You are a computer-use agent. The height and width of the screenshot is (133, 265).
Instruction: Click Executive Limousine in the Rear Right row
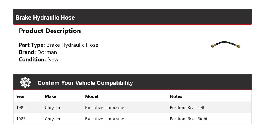coord(104,119)
